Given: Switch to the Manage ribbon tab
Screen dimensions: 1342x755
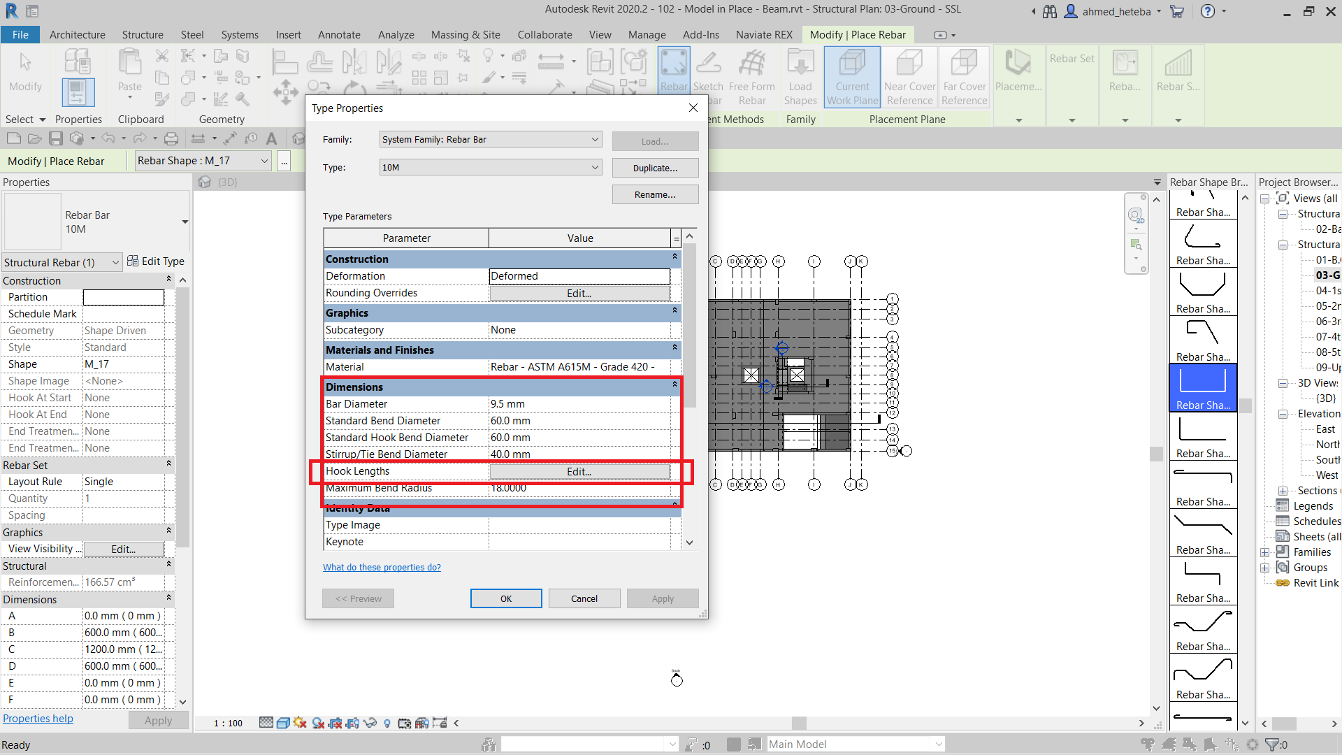Looking at the screenshot, I should tap(647, 34).
